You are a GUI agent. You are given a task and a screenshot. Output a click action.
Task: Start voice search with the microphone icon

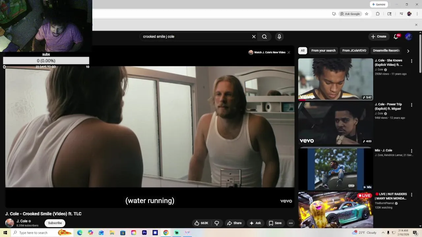coord(279,37)
